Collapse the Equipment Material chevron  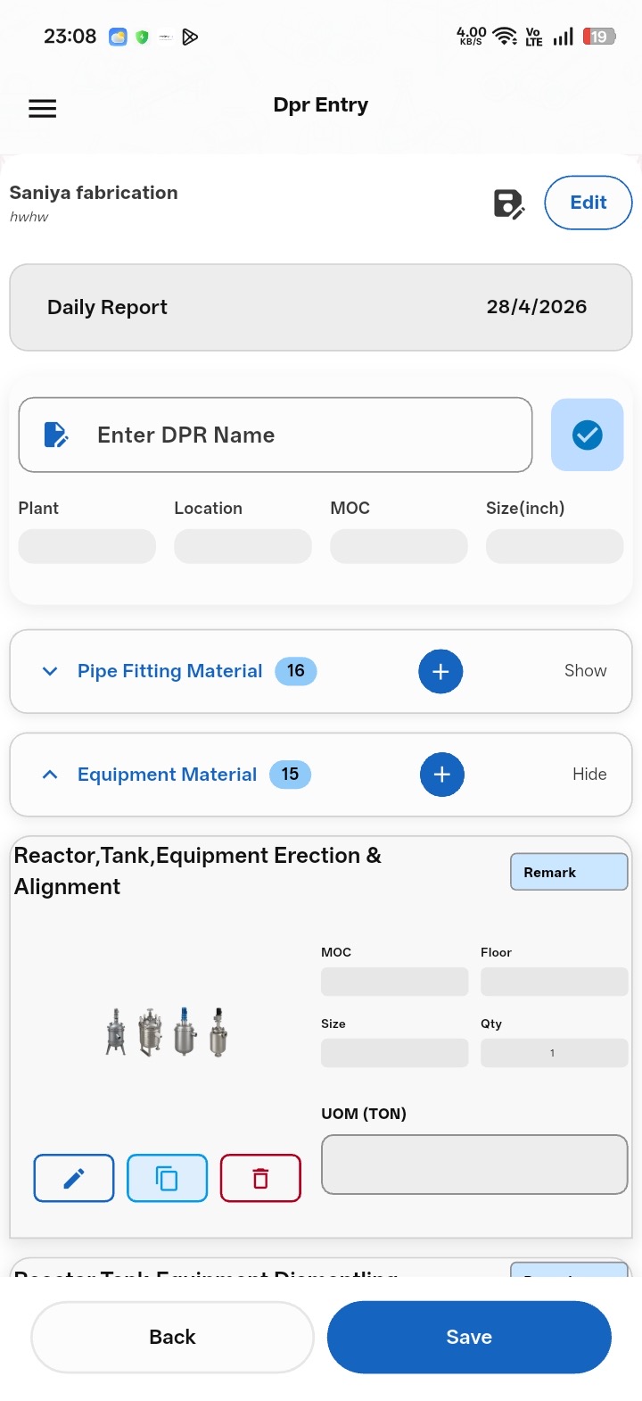pos(50,775)
